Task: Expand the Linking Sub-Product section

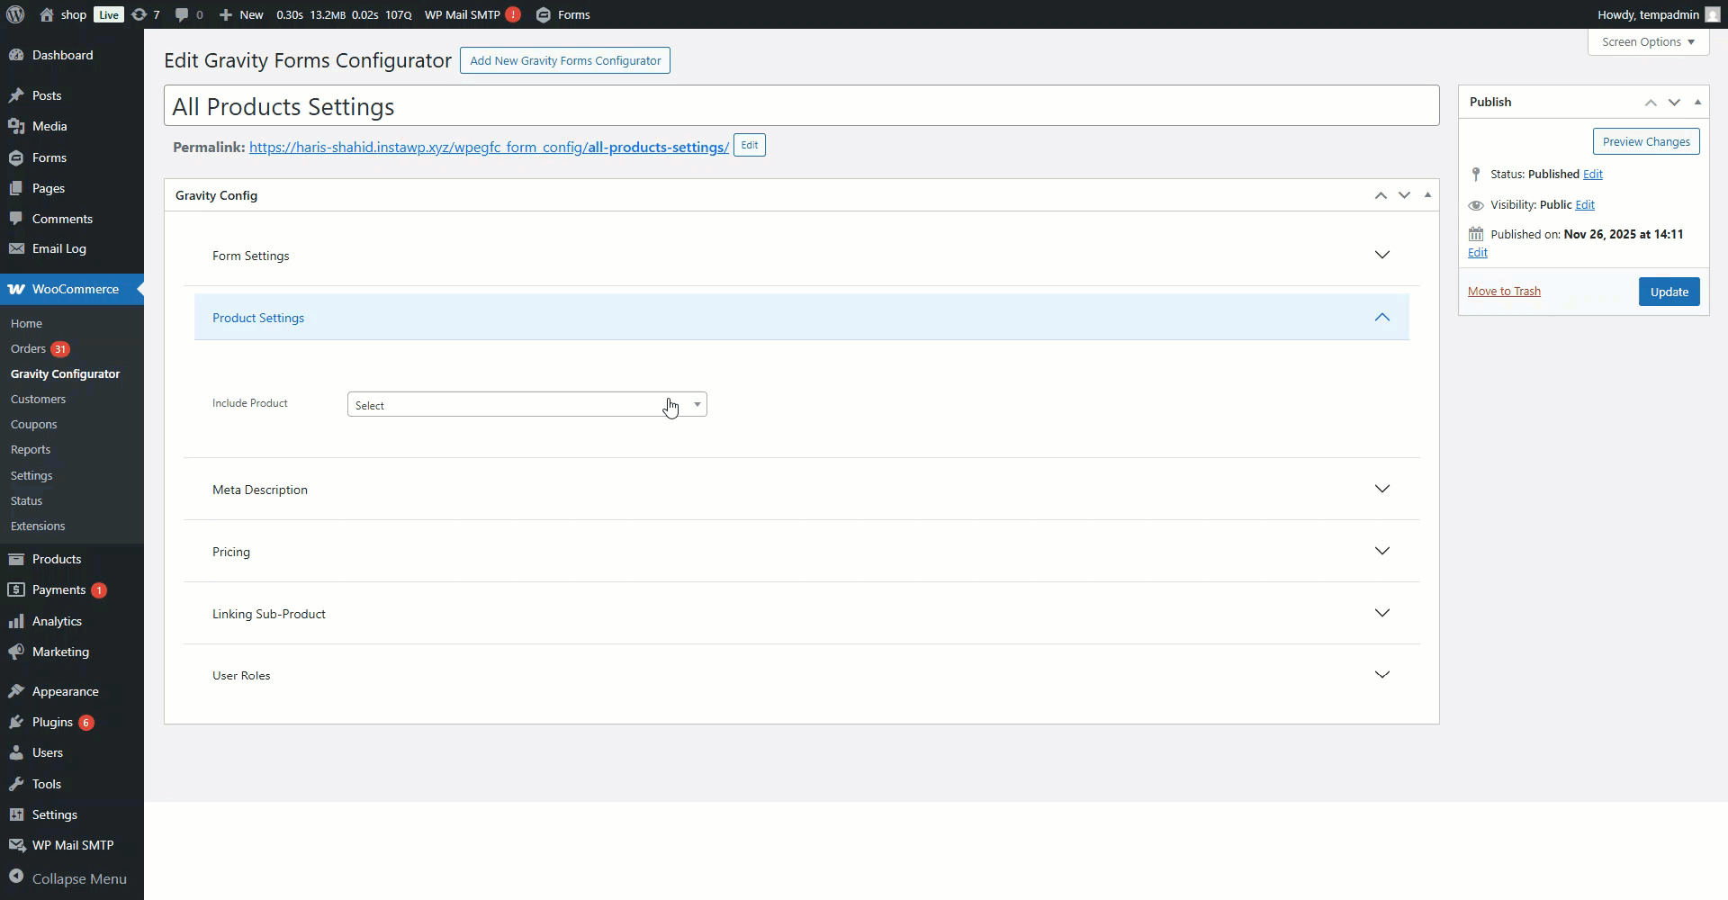Action: click(x=802, y=614)
